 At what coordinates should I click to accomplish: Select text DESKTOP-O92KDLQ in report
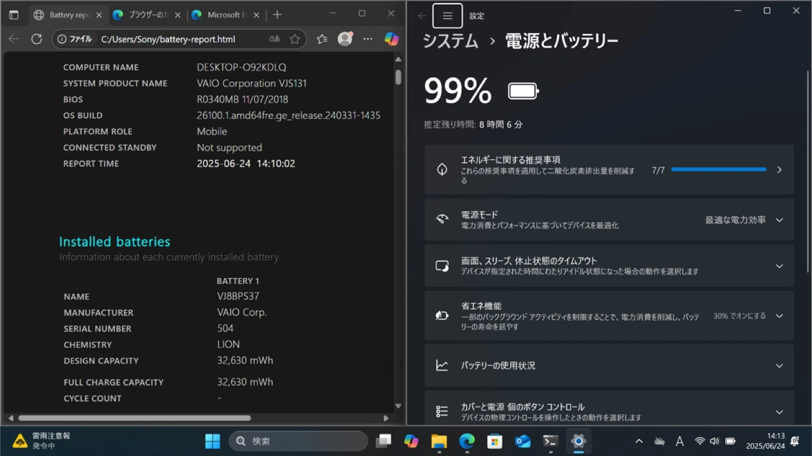pyautogui.click(x=241, y=67)
